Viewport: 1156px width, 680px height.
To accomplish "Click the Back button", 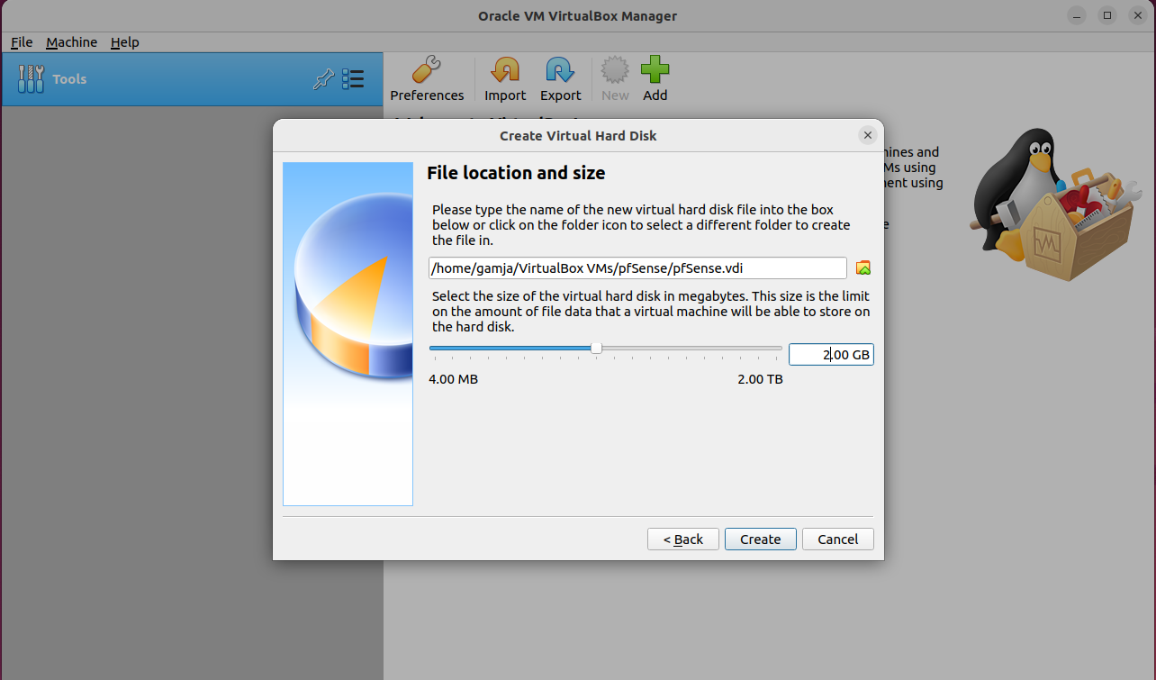I will (683, 539).
